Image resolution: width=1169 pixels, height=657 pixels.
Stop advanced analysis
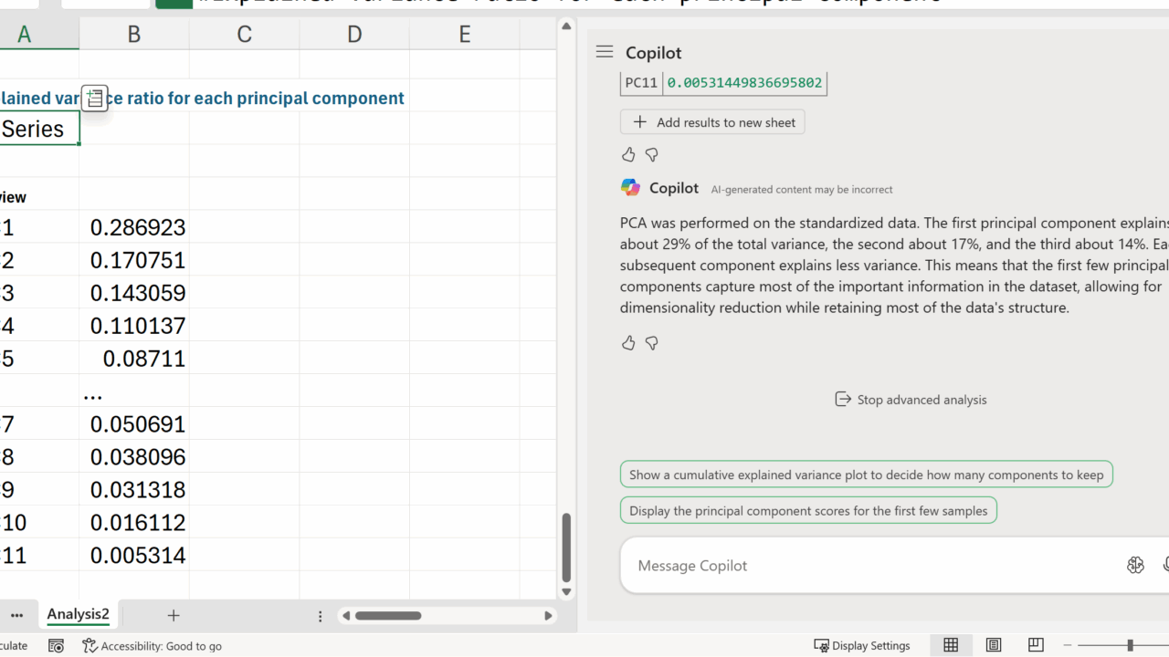[x=911, y=400]
